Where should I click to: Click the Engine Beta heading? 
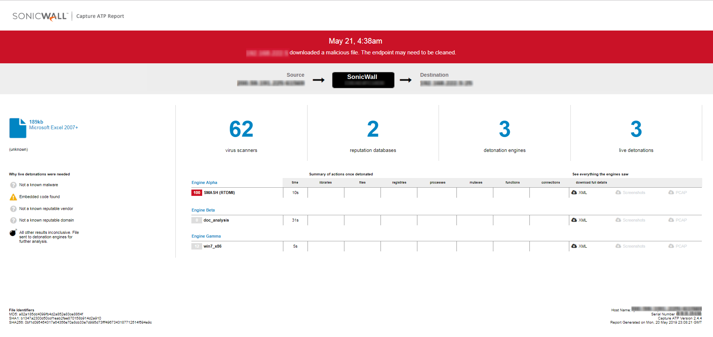pyautogui.click(x=203, y=210)
